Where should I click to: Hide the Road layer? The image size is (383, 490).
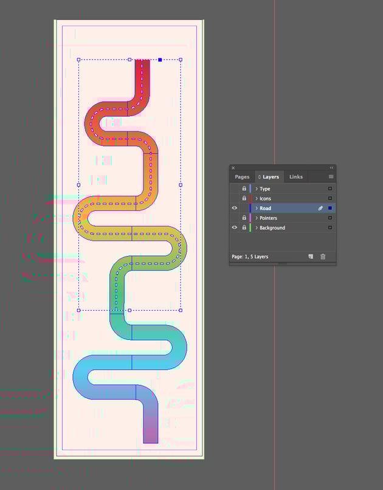235,208
